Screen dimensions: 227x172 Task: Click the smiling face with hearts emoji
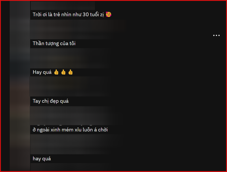(108, 14)
